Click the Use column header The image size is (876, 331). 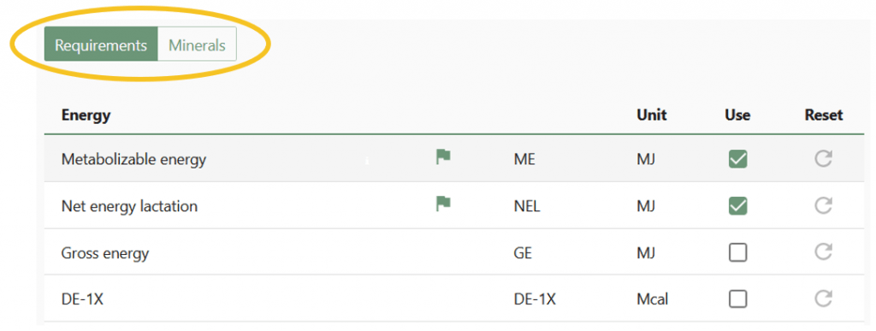click(x=737, y=115)
